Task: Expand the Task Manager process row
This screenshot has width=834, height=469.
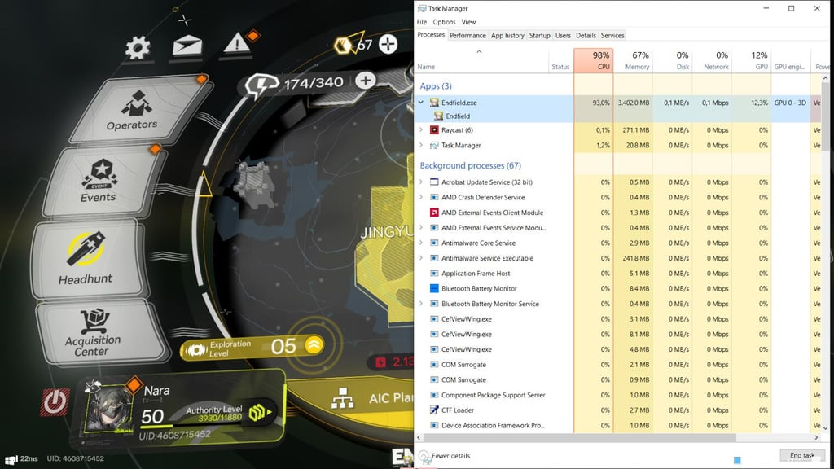Action: pyautogui.click(x=421, y=145)
